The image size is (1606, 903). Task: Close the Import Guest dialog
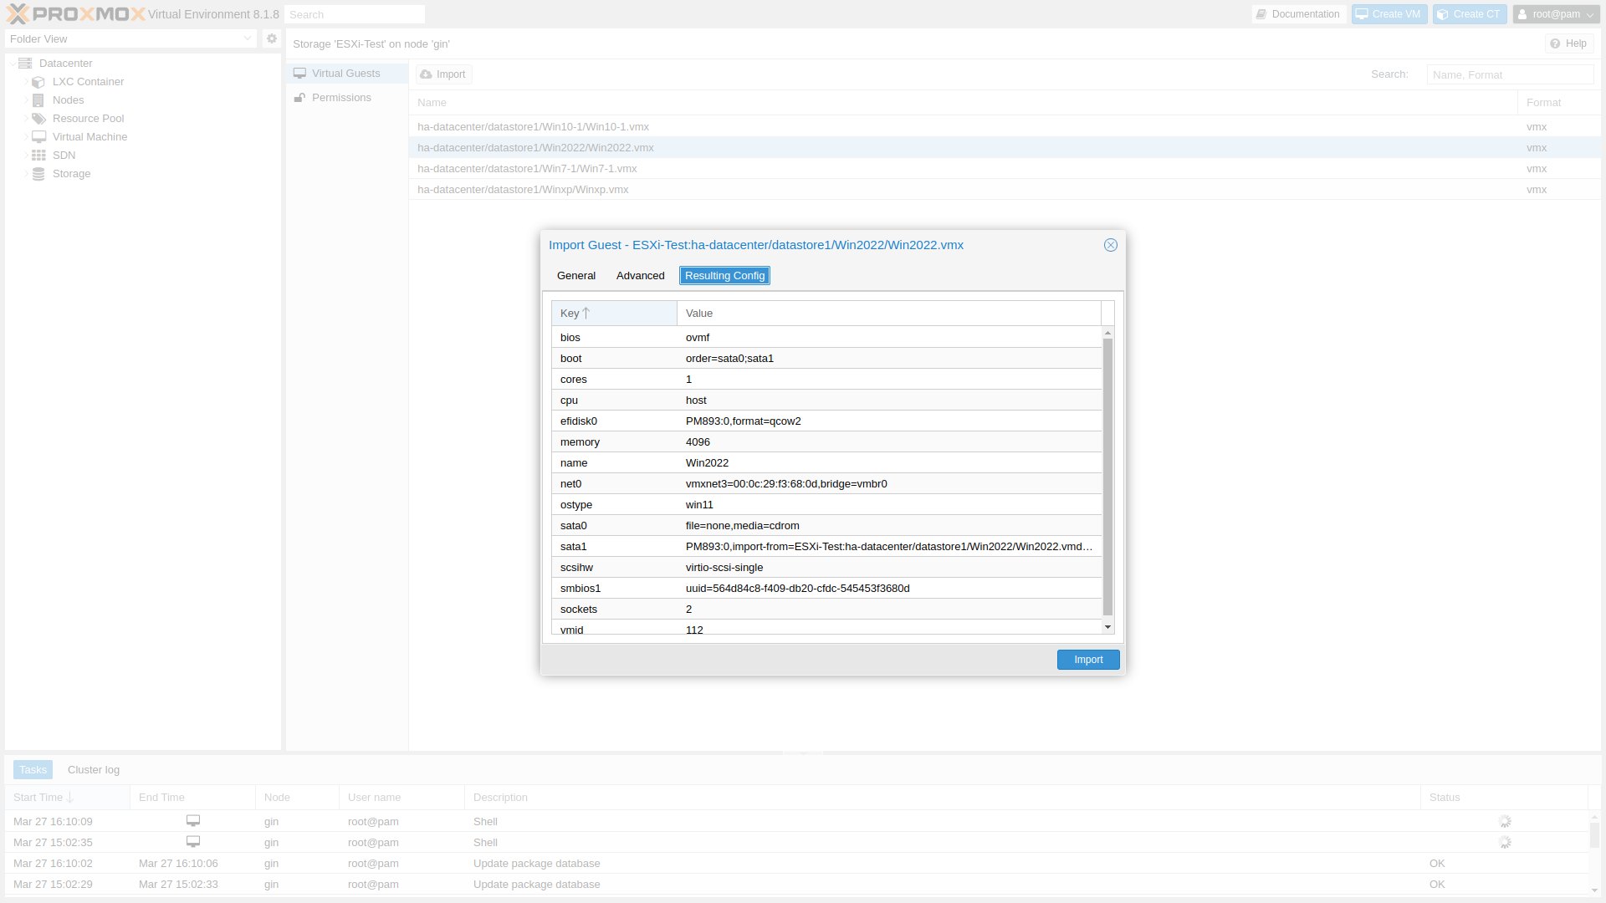pyautogui.click(x=1110, y=245)
